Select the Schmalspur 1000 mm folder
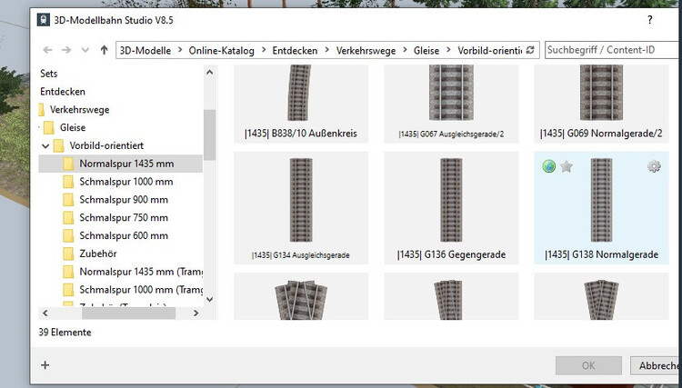 pos(126,182)
